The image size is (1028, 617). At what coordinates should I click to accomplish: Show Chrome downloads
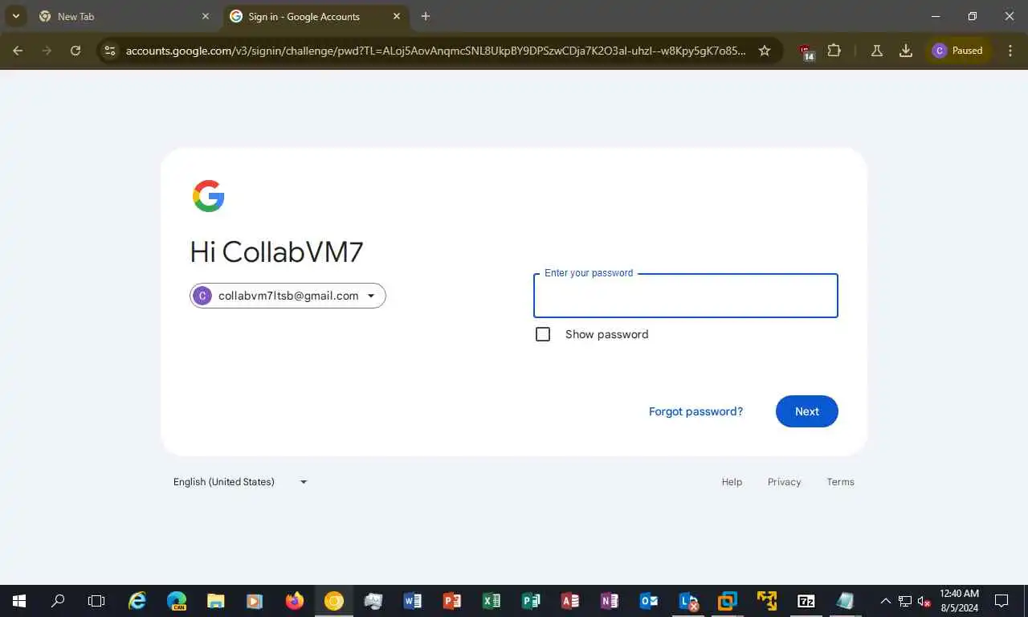pyautogui.click(x=906, y=51)
